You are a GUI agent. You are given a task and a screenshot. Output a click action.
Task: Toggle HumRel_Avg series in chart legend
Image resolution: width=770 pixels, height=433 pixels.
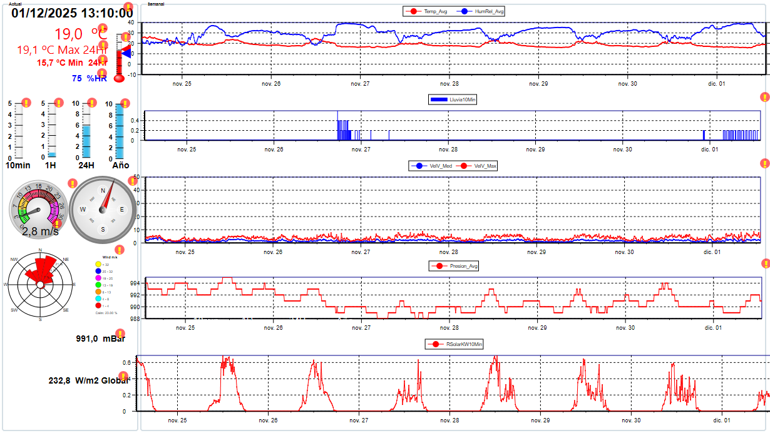pos(483,11)
